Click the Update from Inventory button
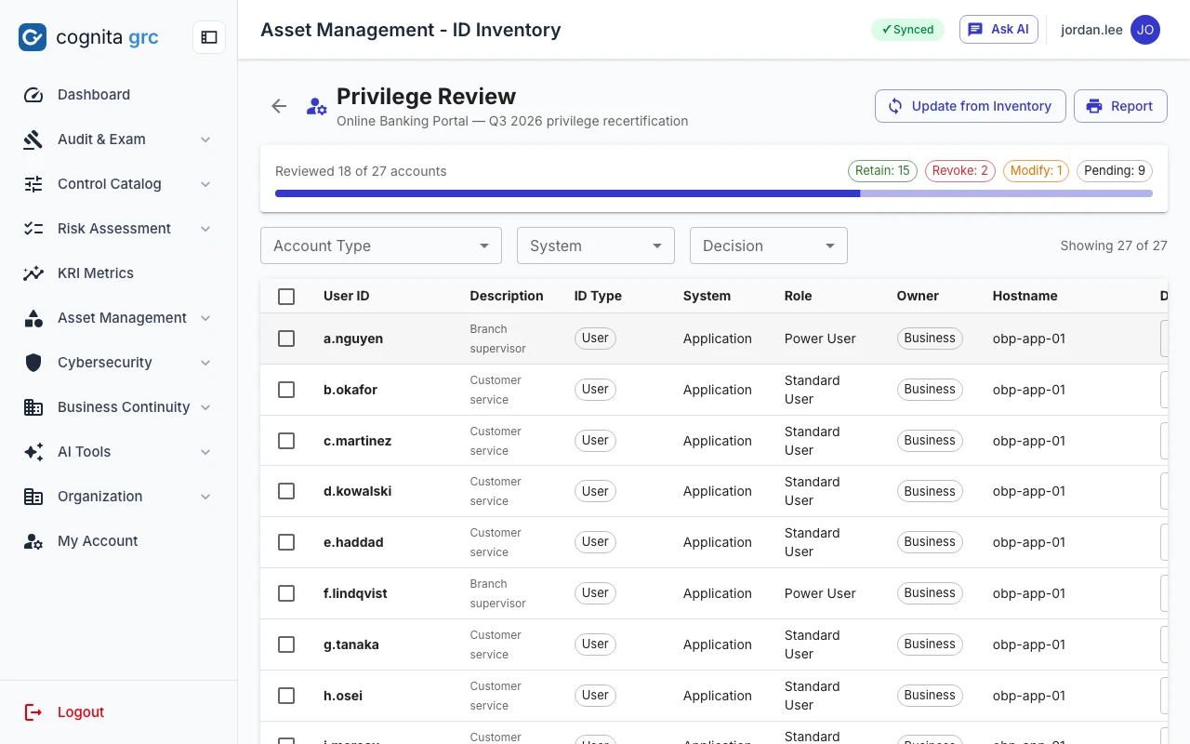 pyautogui.click(x=971, y=106)
